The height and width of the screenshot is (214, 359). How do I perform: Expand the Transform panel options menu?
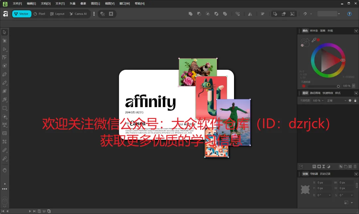pyautogui.click(x=356, y=174)
